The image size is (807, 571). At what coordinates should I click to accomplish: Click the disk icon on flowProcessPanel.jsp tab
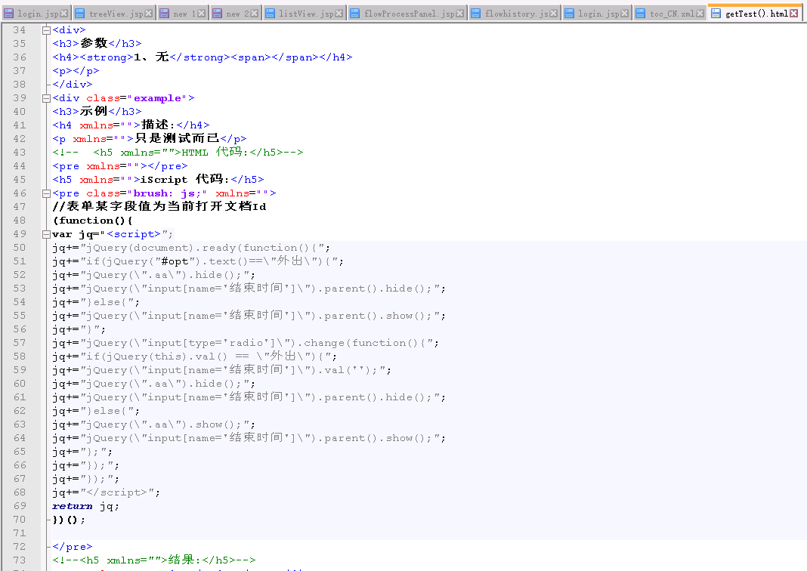point(354,14)
